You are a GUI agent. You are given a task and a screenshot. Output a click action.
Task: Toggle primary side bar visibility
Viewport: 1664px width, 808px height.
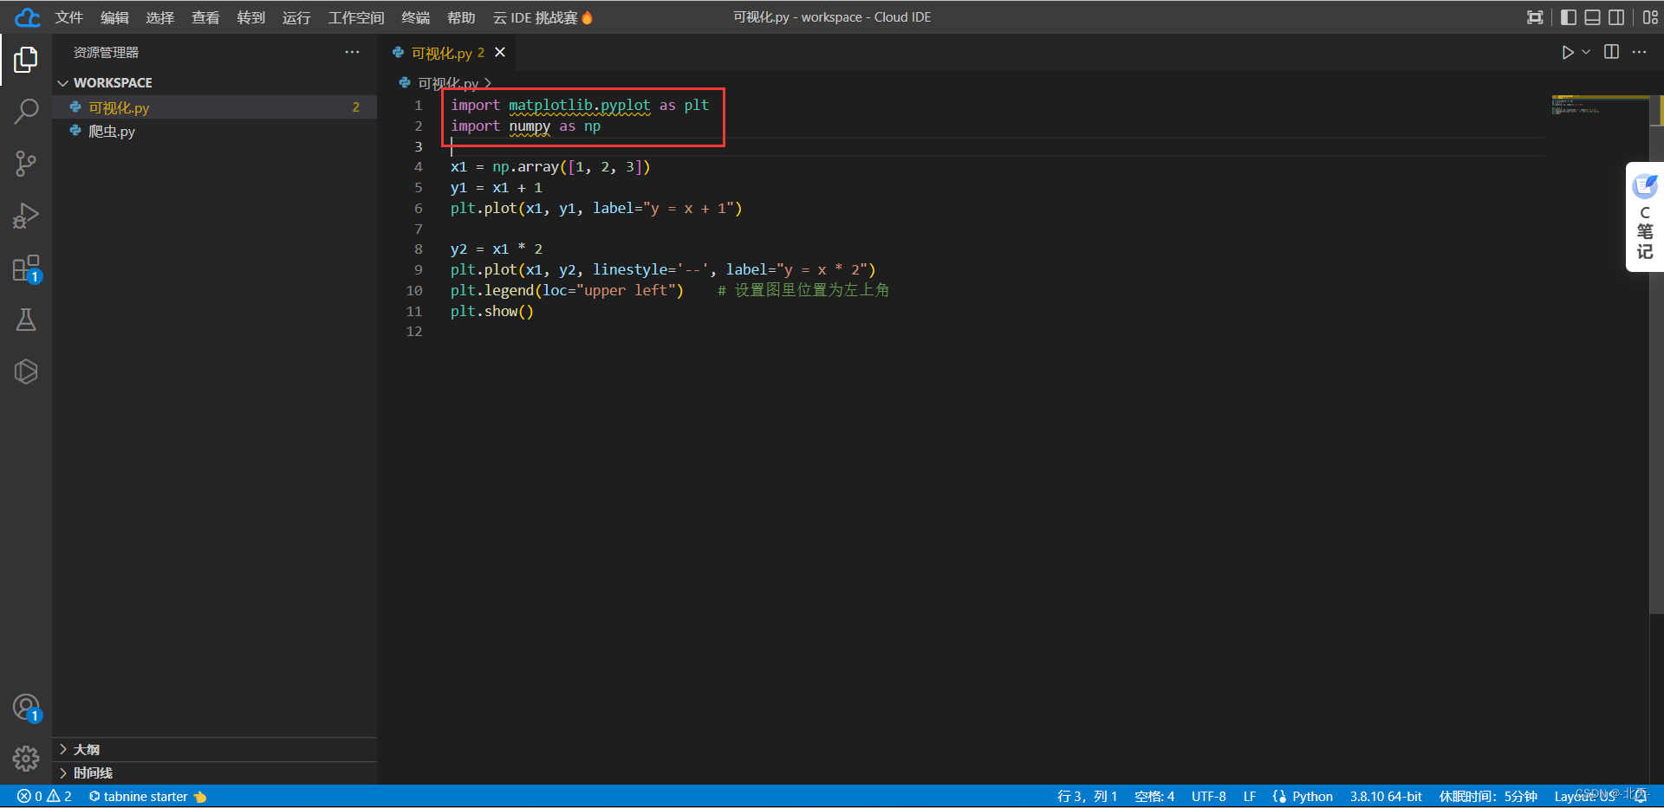click(x=1569, y=17)
